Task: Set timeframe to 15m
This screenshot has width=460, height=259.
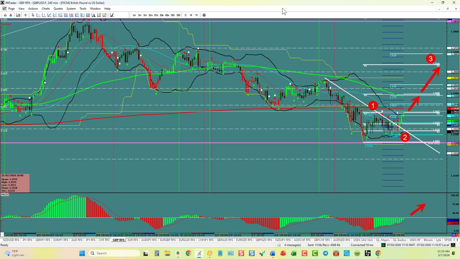Action: point(156,15)
